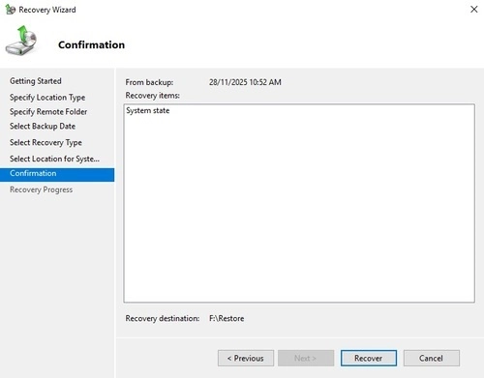The width and height of the screenshot is (484, 378).
Task: Cancel the Recovery Wizard
Action: tap(432, 358)
